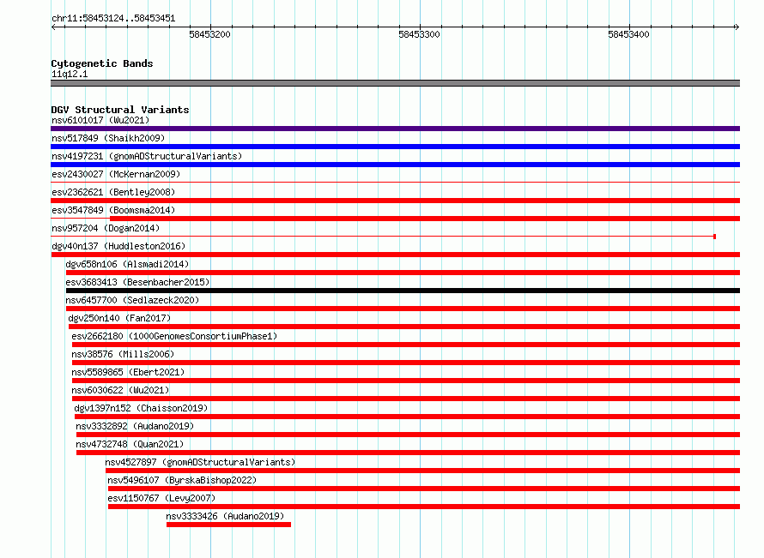Click esv3683413 (Besenbacher2015) label
The image size is (764, 558).
137,282
